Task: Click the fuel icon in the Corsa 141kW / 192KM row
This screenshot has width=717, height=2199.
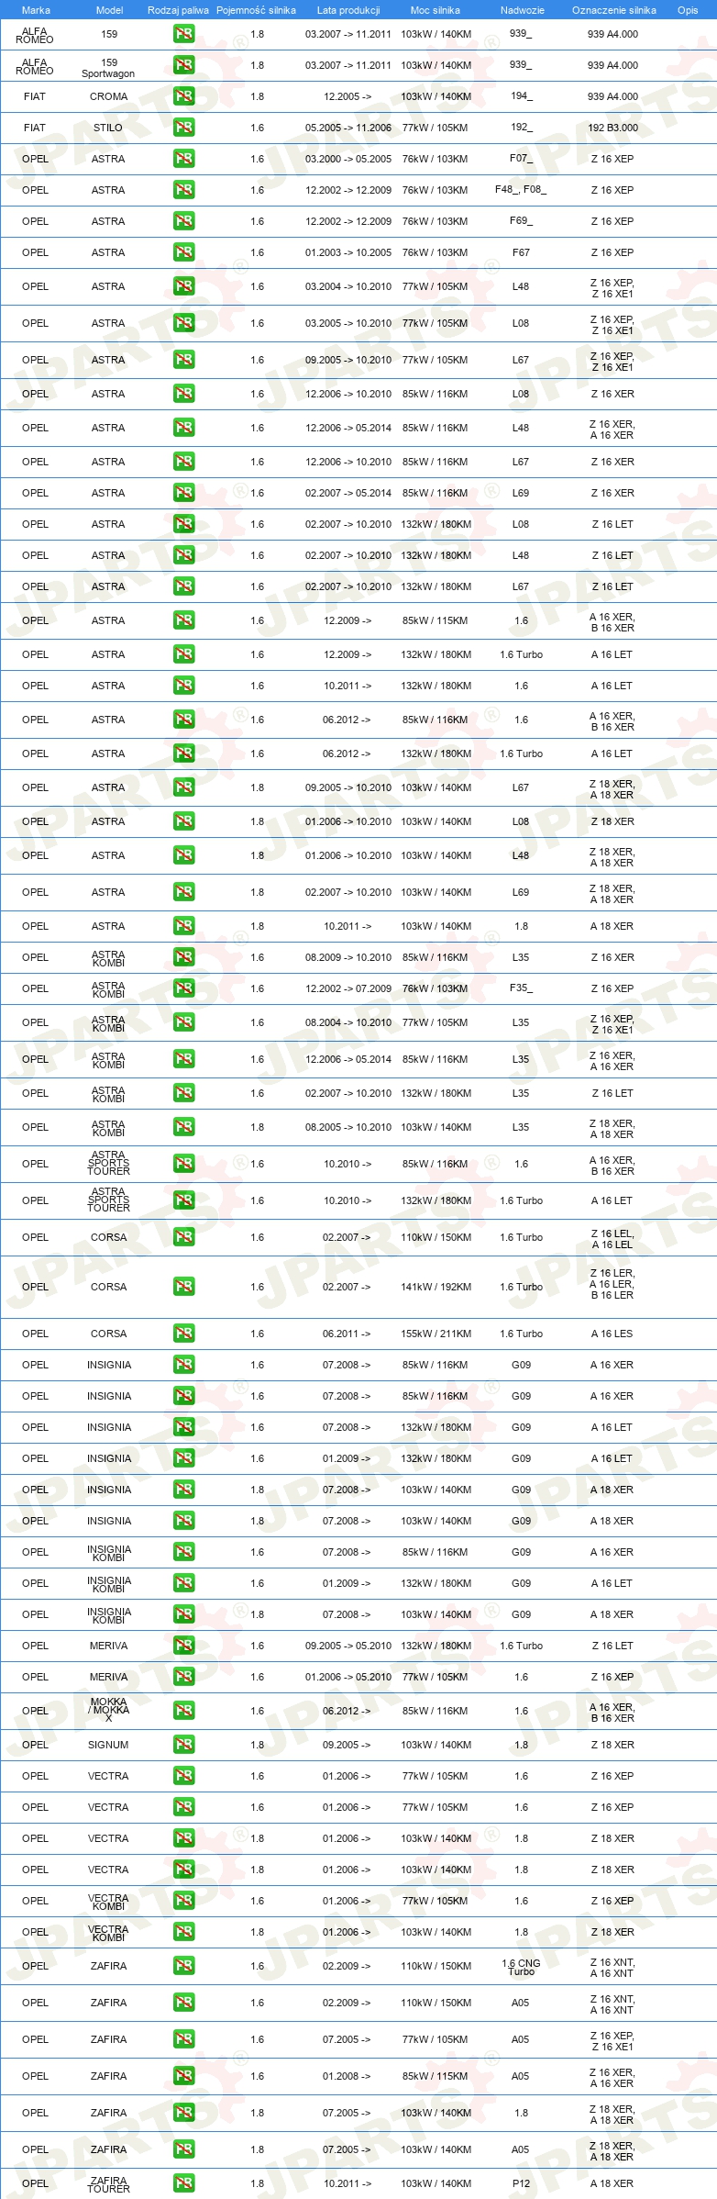Action: [183, 1287]
